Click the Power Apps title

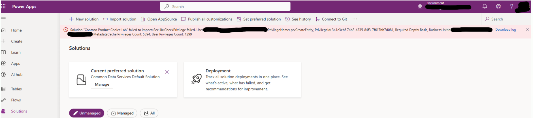[24, 6]
